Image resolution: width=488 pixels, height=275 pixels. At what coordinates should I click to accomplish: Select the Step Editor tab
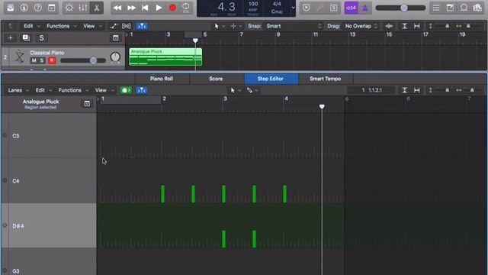pos(271,79)
